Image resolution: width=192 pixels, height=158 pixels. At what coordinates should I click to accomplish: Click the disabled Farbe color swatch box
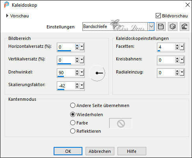click(121, 123)
